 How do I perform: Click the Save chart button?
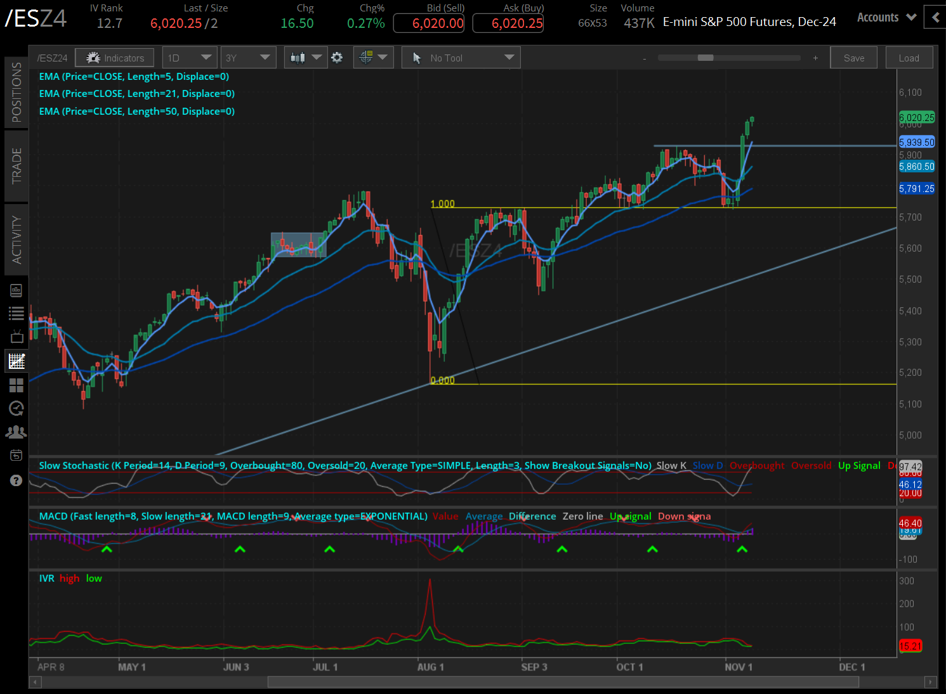pos(853,57)
